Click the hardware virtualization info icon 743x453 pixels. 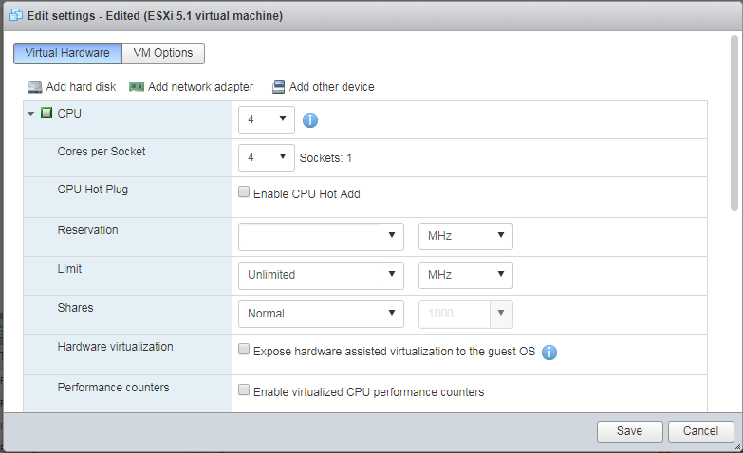549,352
